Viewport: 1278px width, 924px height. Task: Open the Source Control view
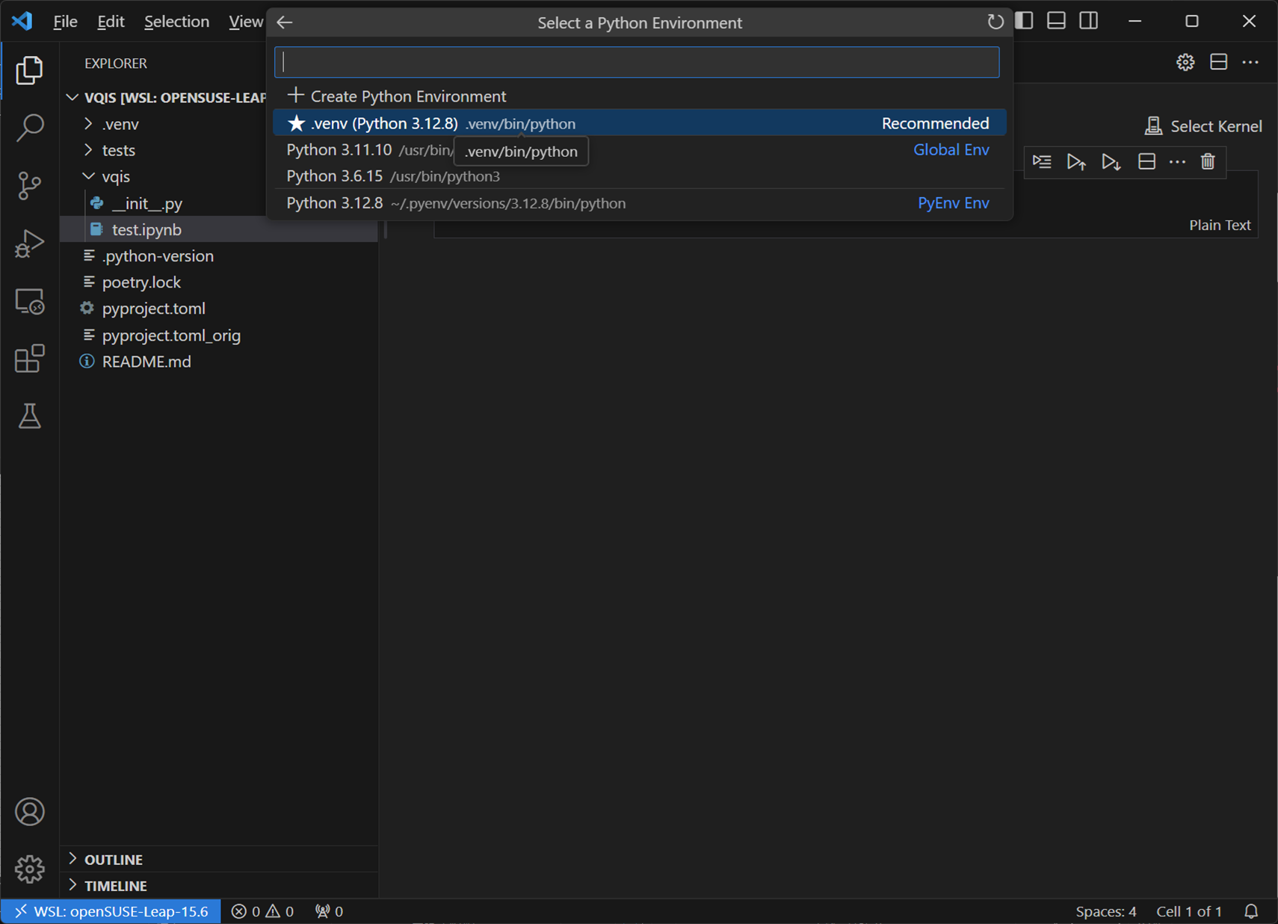coord(29,185)
